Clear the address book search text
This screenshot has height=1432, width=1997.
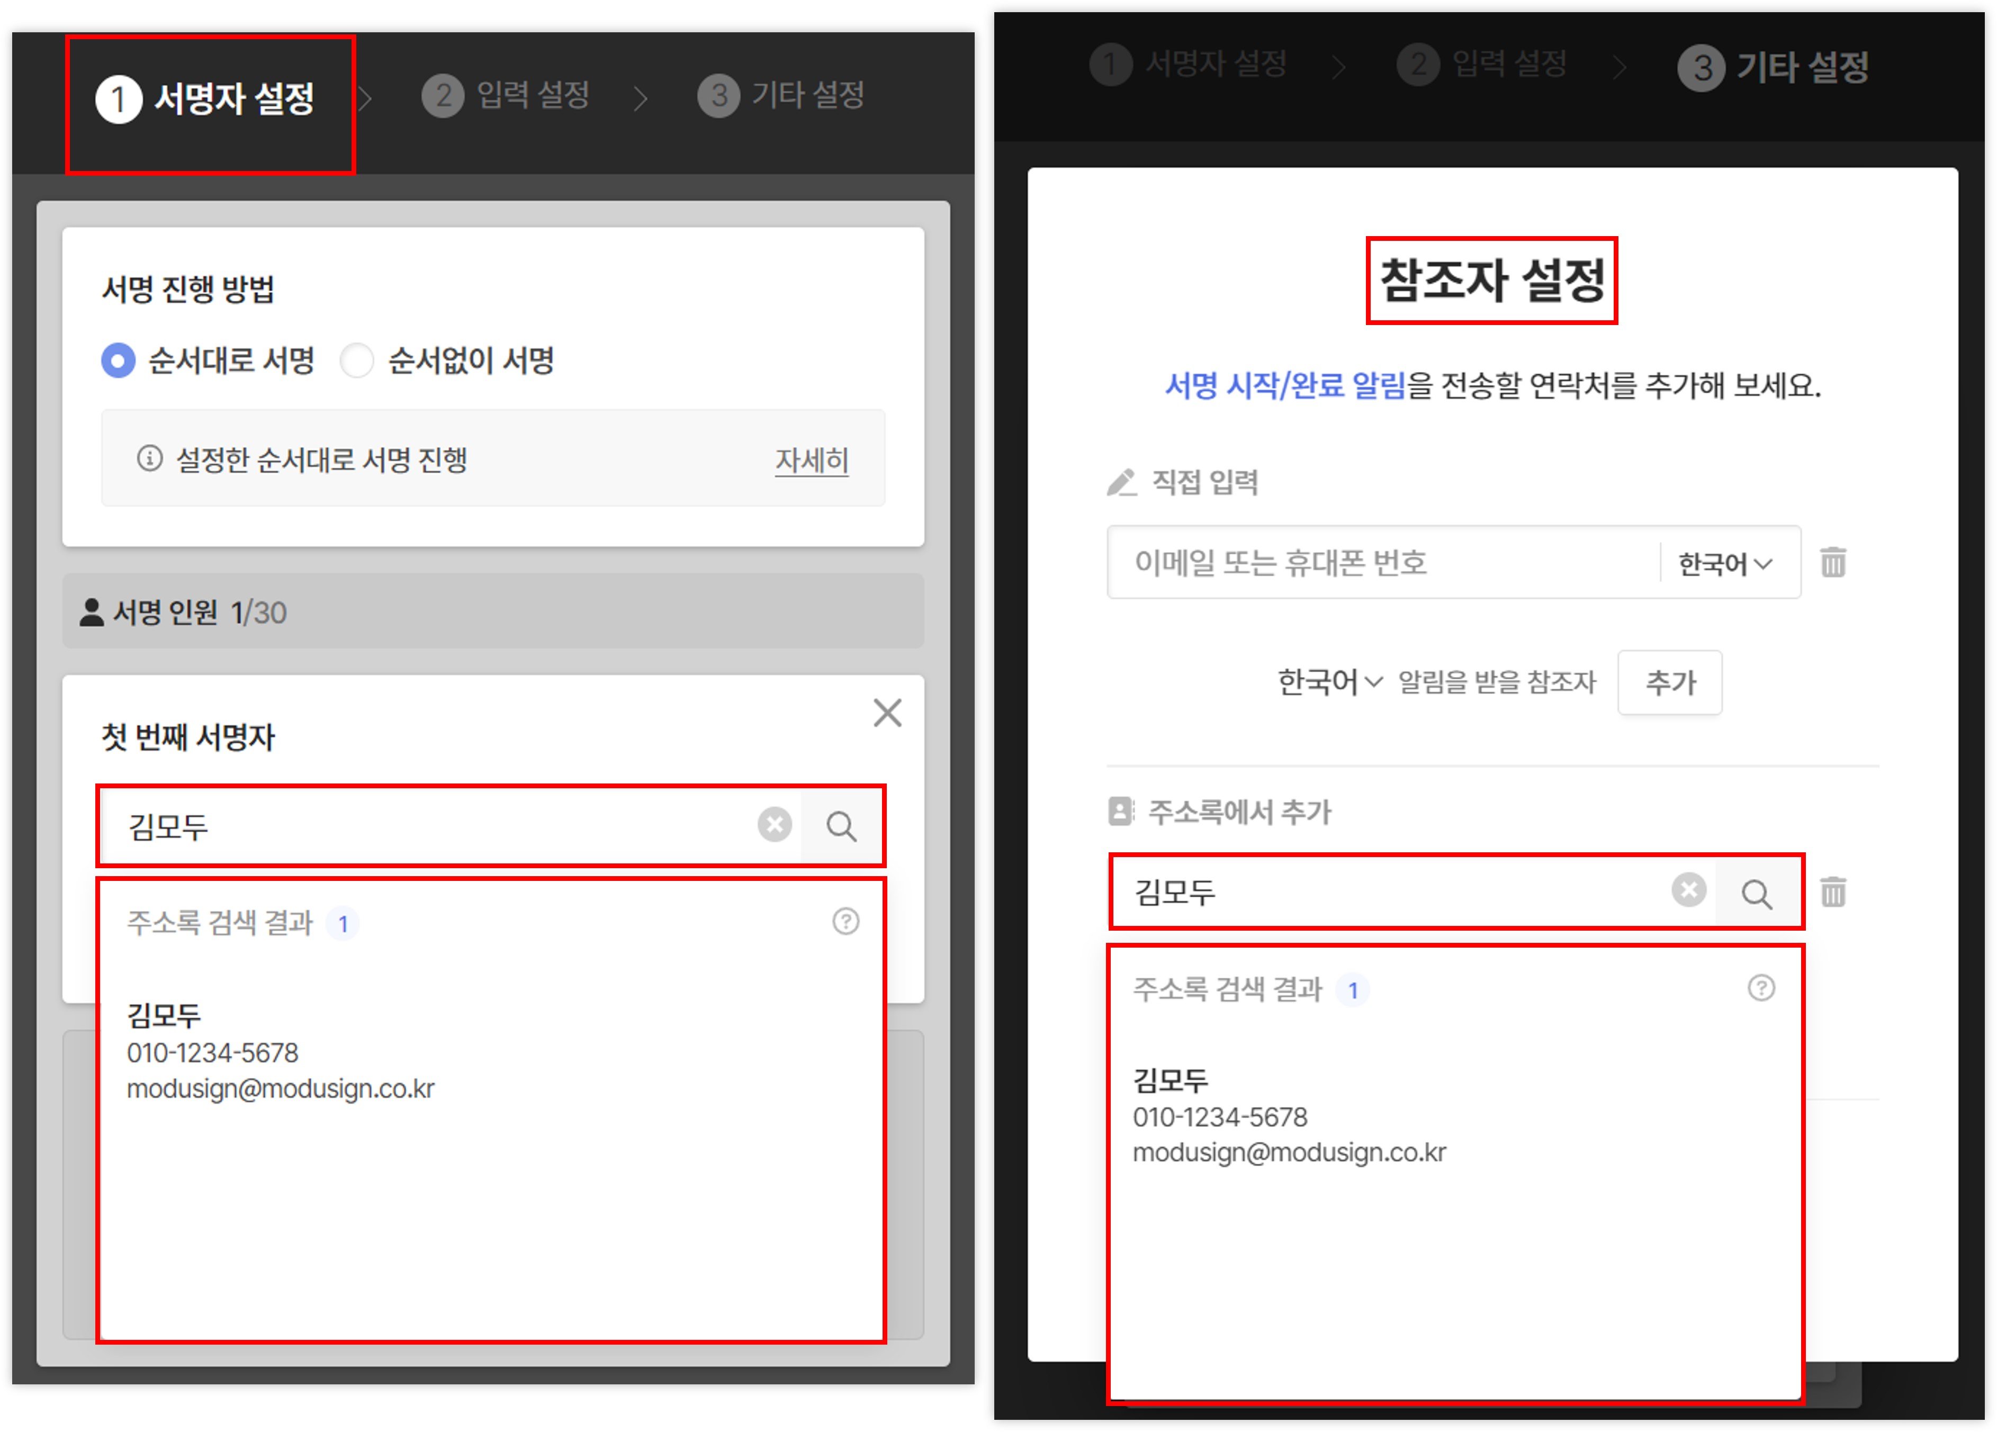tap(1688, 890)
